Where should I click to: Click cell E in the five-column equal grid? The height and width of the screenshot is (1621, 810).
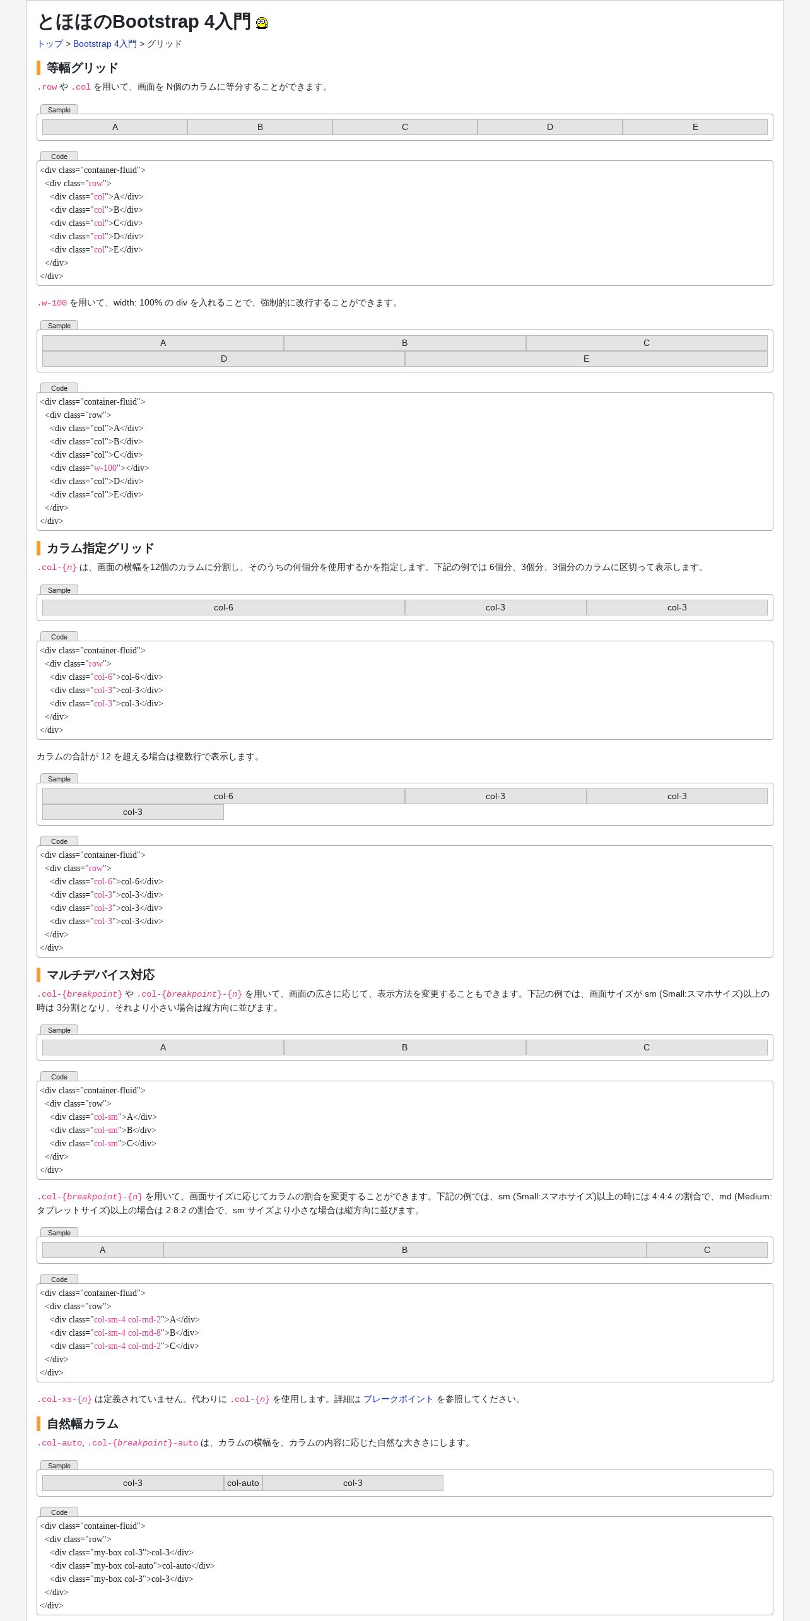695,127
